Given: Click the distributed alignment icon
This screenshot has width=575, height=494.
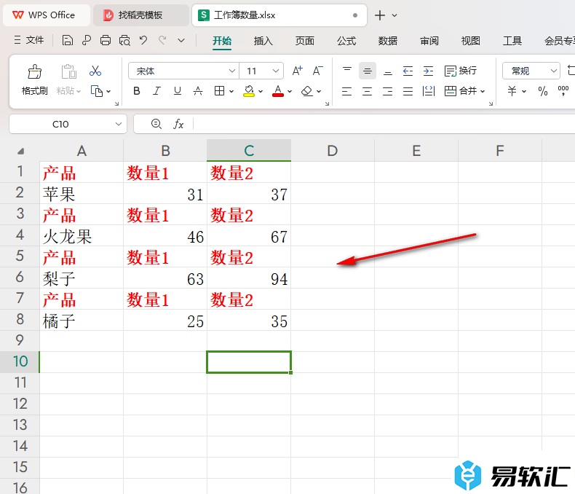Looking at the screenshot, I should tap(428, 91).
